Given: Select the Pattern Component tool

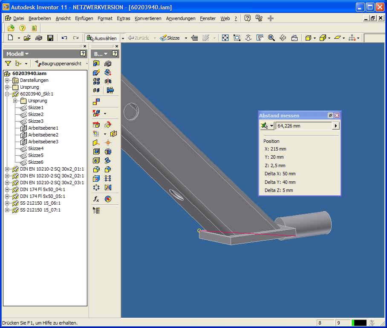Looking at the screenshot, I should [x=96, y=81].
